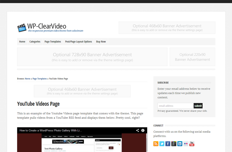Click the submit subscribe button

point(198,106)
